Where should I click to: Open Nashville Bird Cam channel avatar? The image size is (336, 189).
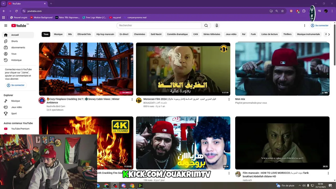[42, 100]
